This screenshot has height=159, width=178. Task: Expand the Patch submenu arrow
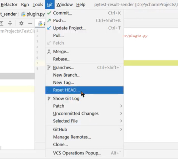click(x=121, y=106)
